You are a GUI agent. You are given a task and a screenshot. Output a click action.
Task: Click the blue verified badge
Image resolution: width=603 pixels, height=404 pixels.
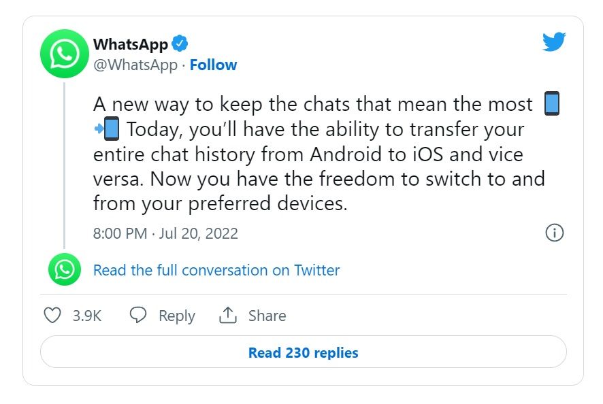click(180, 45)
